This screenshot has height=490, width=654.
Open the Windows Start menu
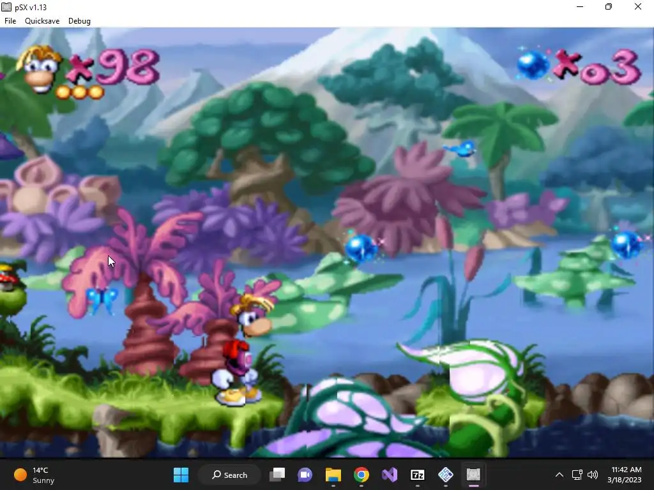(181, 475)
